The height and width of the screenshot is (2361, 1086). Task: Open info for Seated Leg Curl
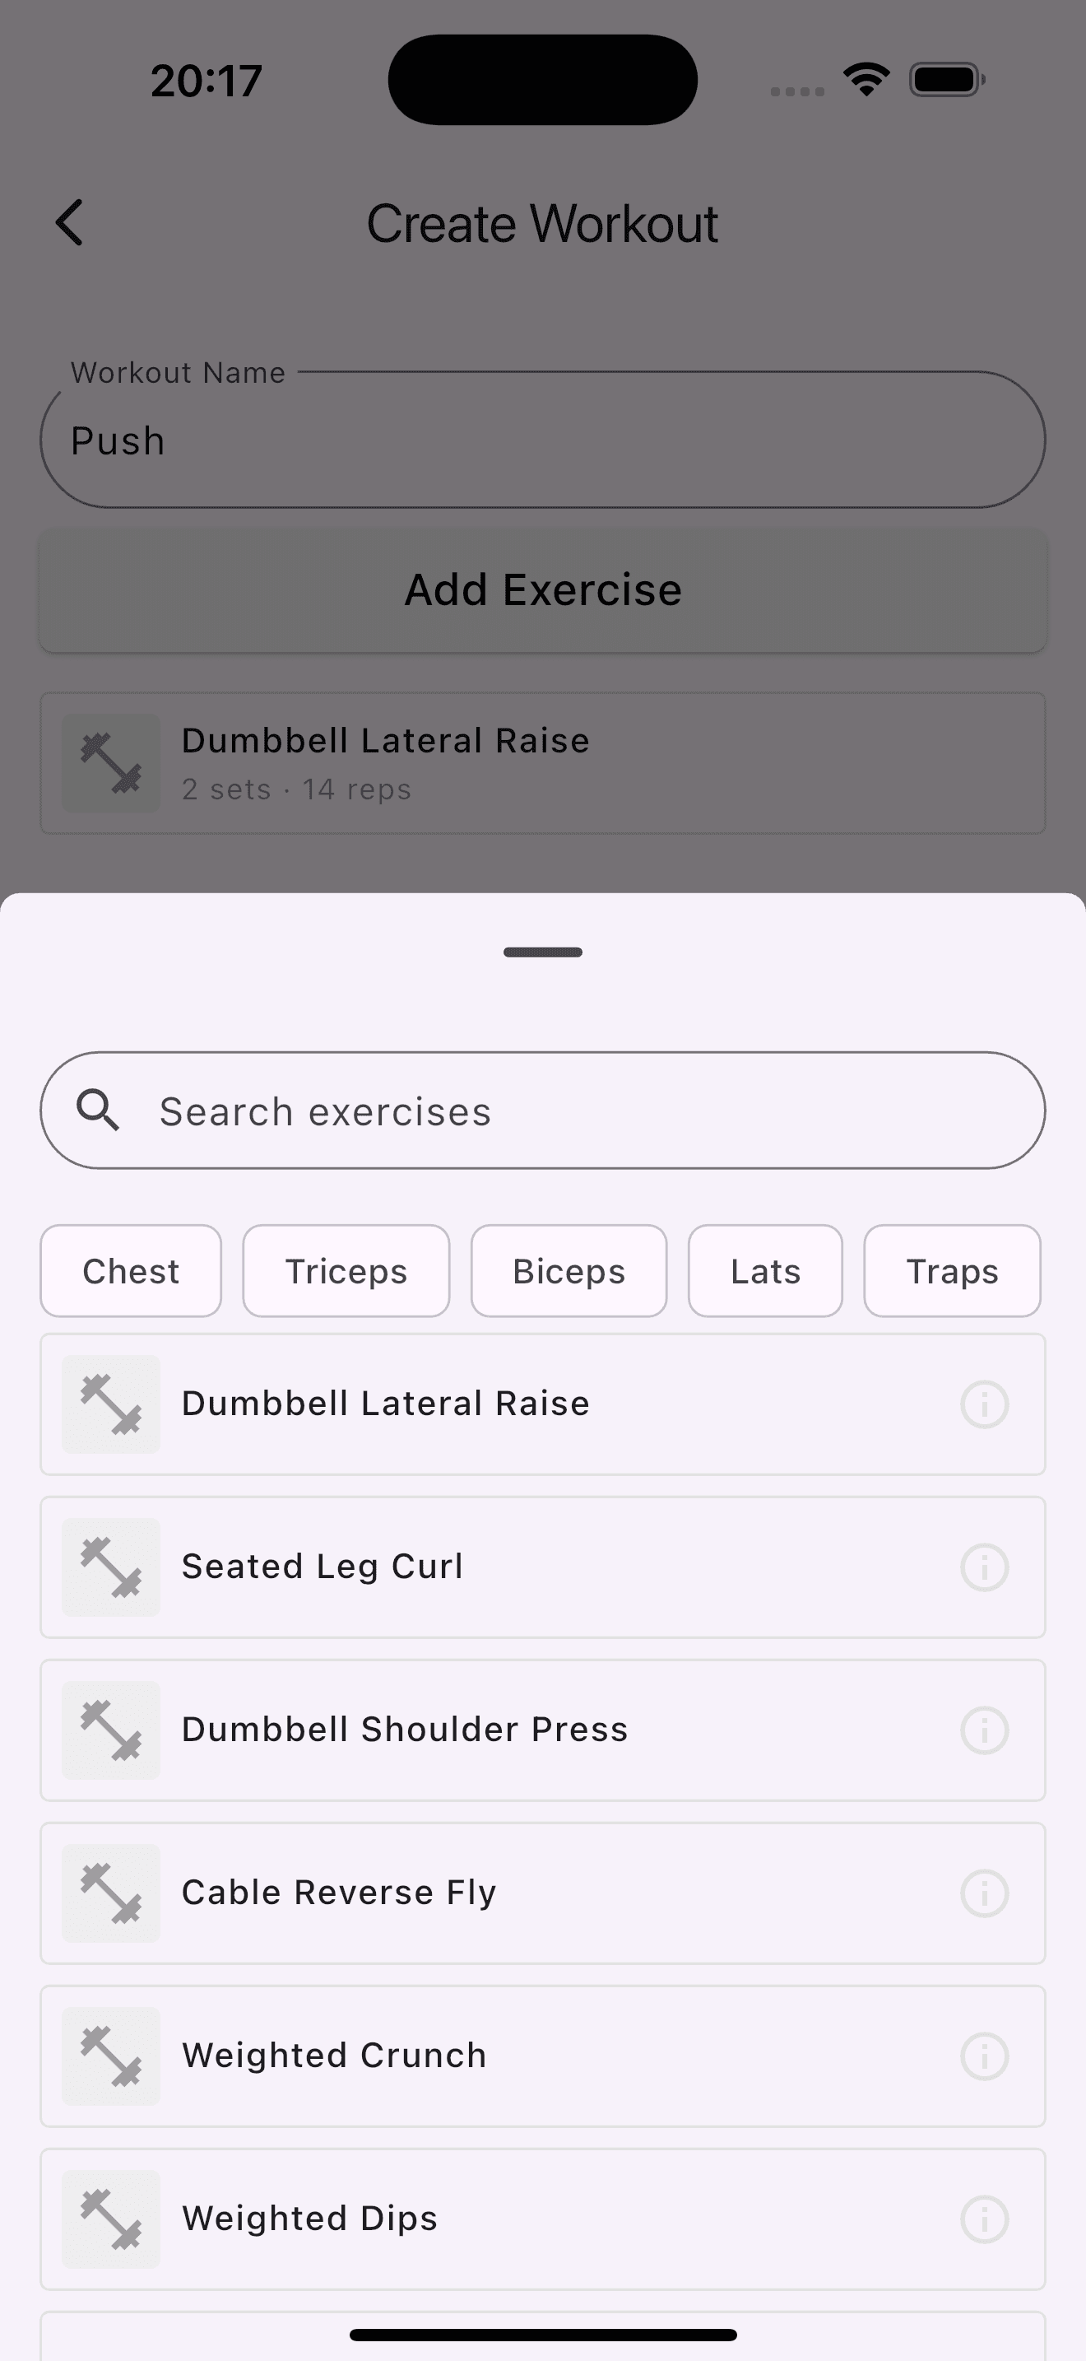[984, 1567]
